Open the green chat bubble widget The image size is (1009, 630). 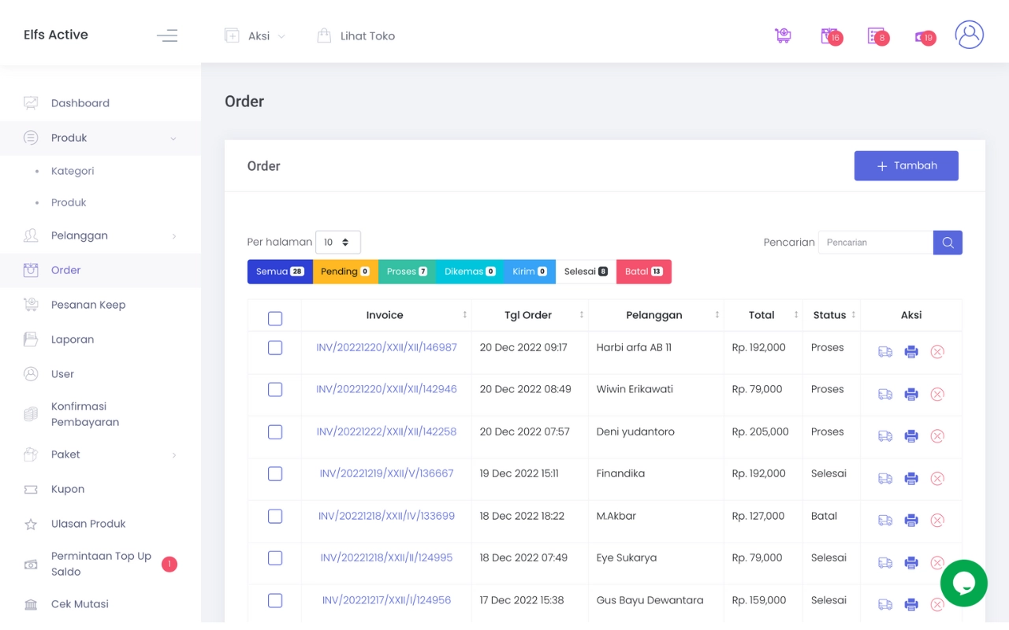963,583
